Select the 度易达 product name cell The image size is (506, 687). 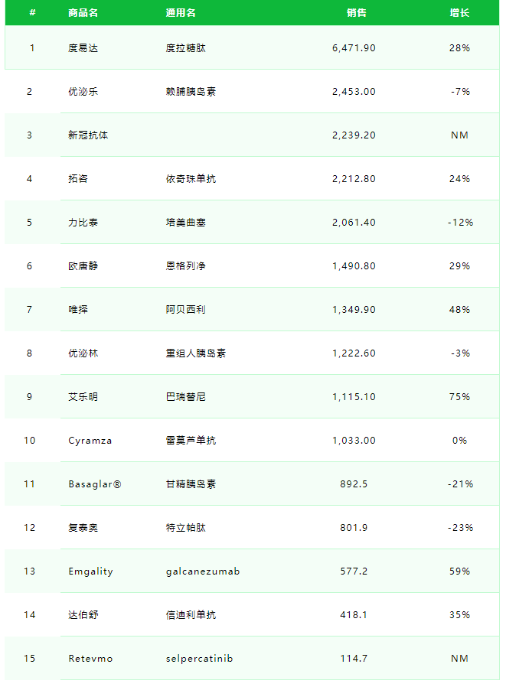[83, 47]
